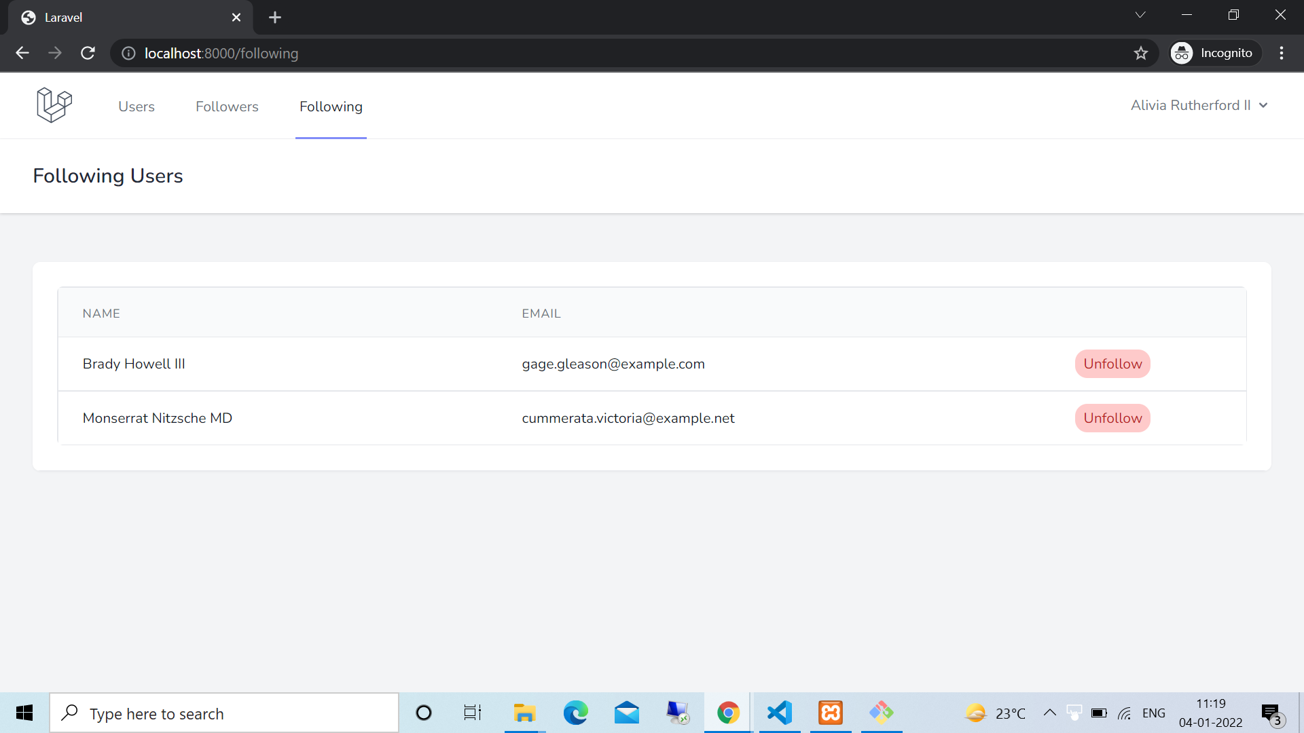Open tab search chevron in title bar

(x=1140, y=15)
